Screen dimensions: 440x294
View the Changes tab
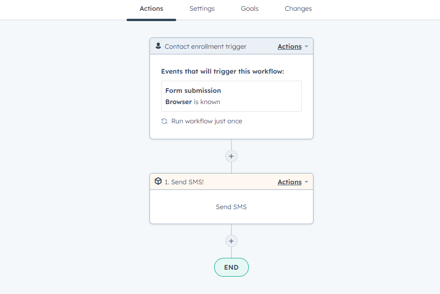[298, 8]
